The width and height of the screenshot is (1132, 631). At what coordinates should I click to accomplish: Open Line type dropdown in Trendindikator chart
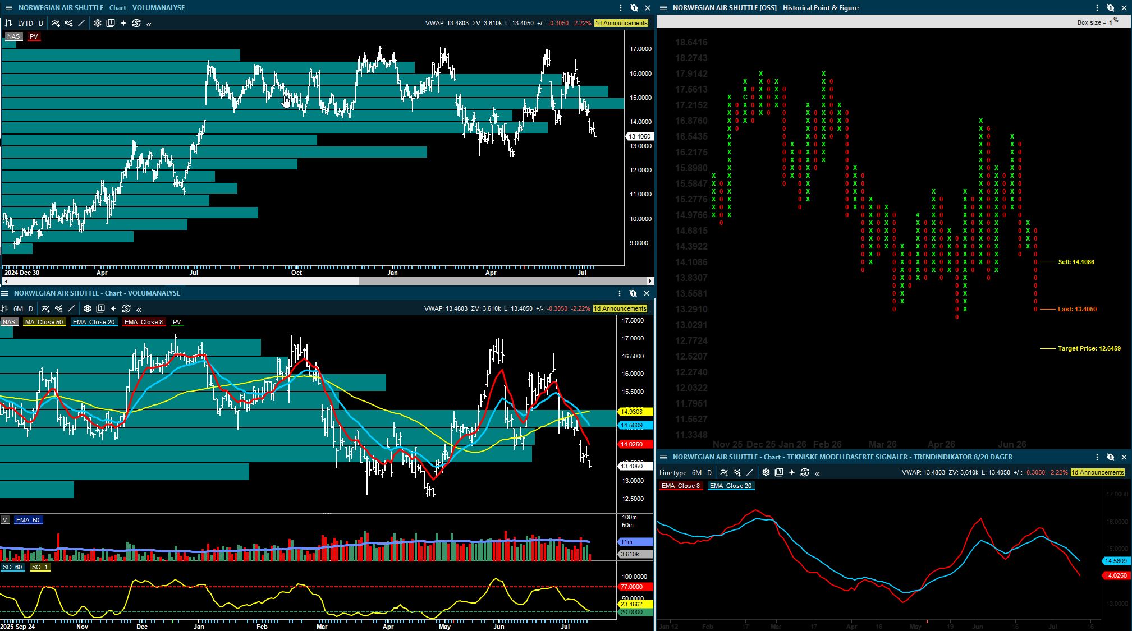tap(673, 473)
